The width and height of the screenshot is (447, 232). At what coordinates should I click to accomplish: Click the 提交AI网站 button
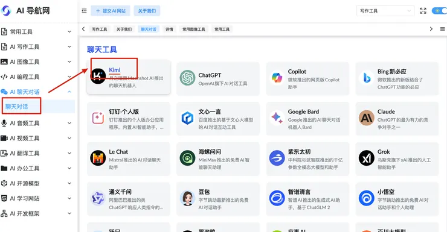click(111, 11)
